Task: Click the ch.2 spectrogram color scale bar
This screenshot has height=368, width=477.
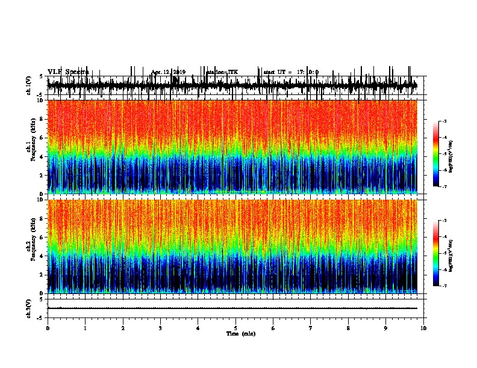Action: point(435,253)
